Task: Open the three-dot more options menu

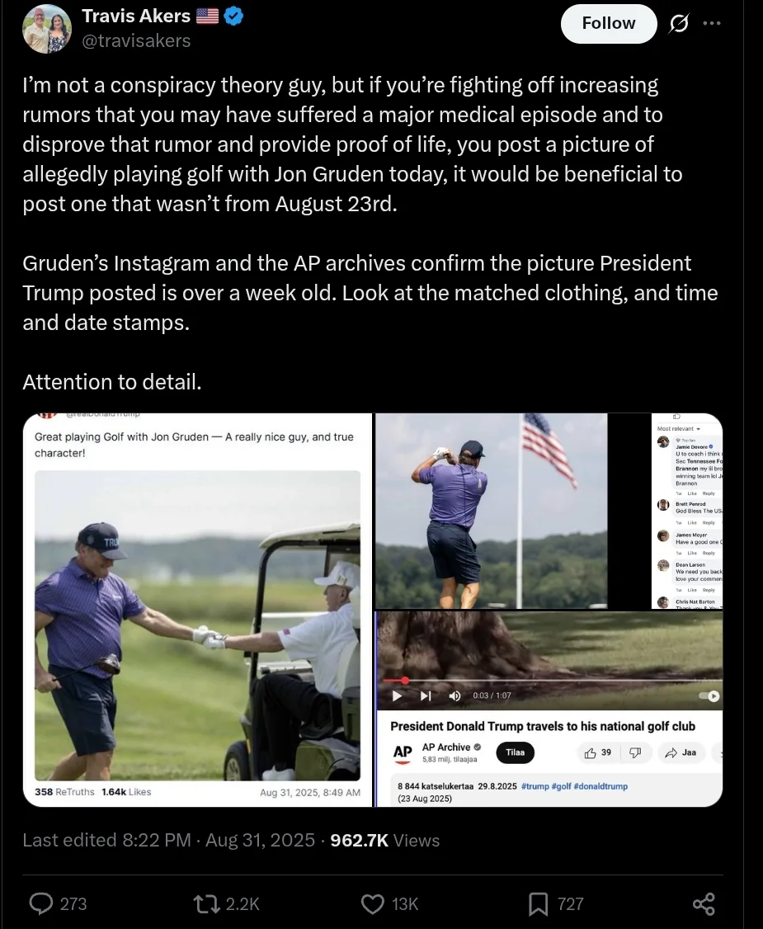Action: [712, 23]
